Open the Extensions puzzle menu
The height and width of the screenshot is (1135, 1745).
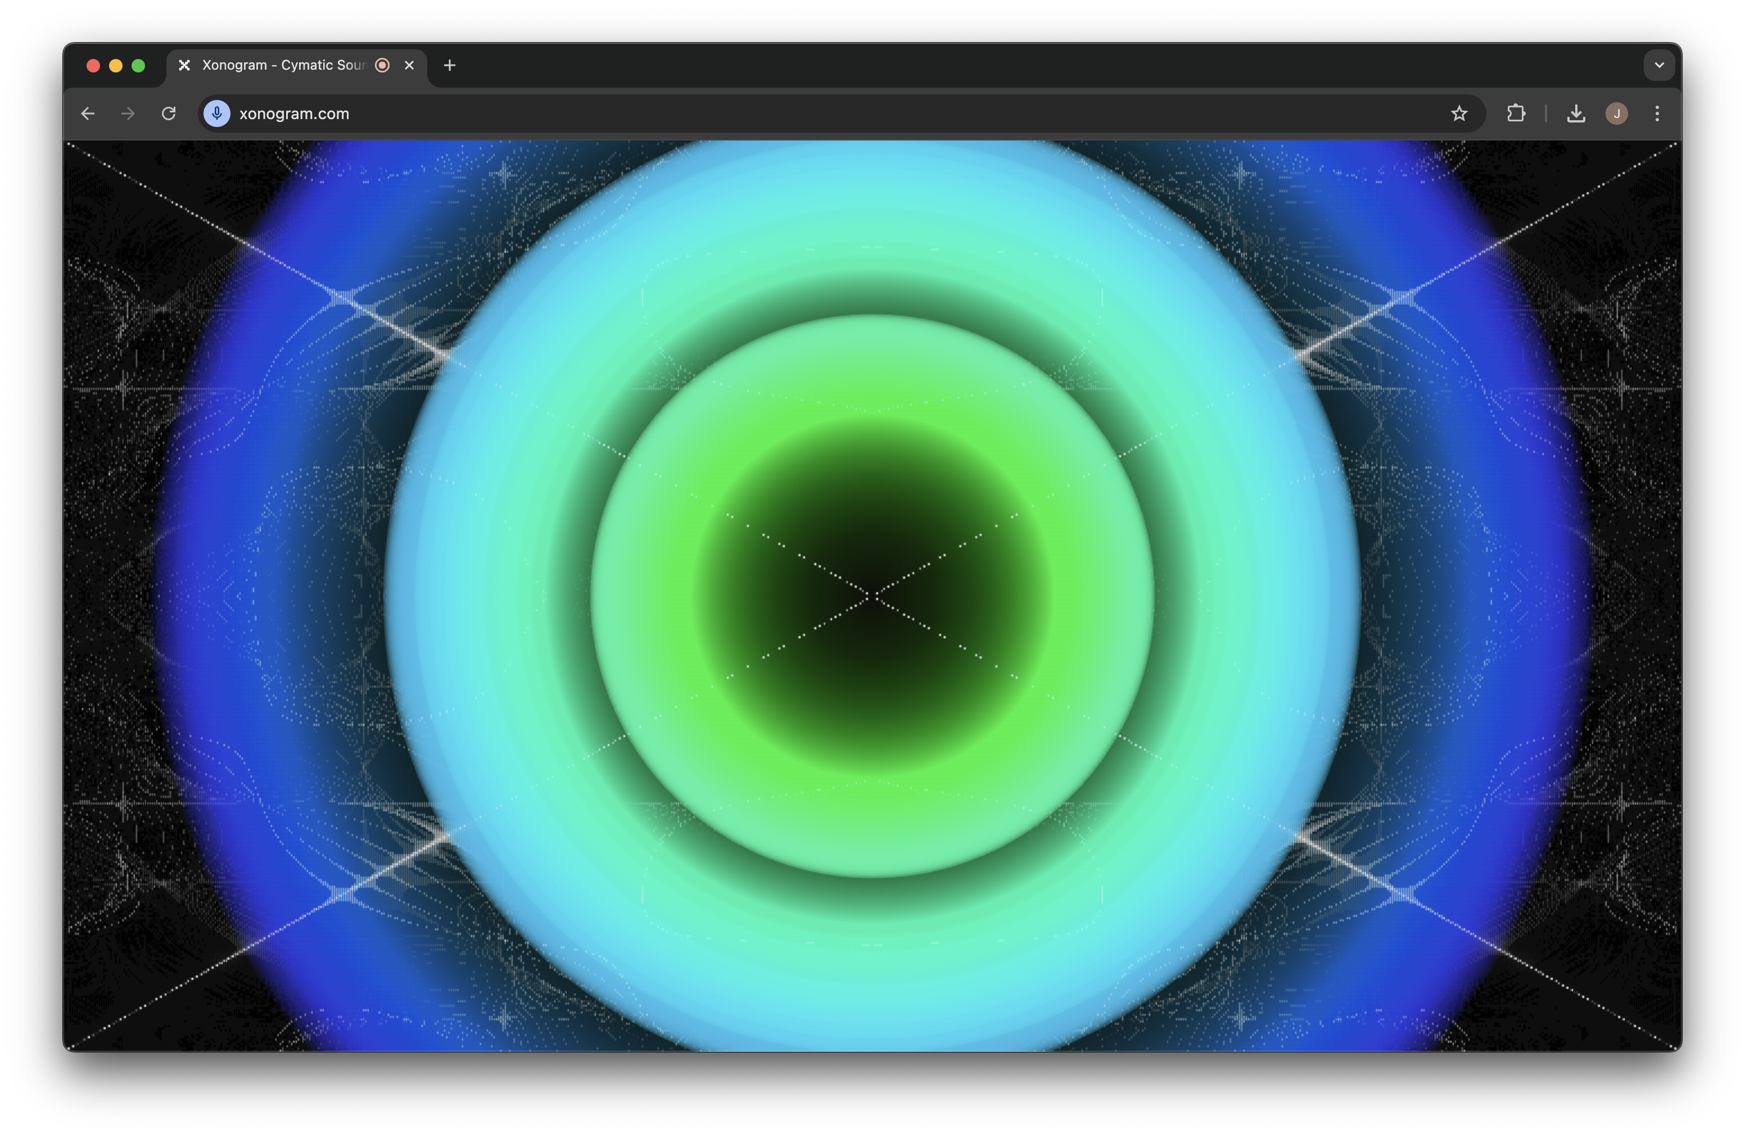pos(1516,114)
